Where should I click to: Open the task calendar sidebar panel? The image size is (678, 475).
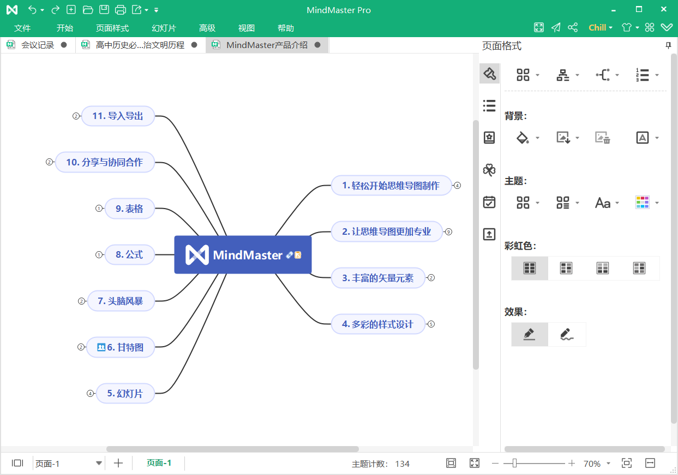489,202
